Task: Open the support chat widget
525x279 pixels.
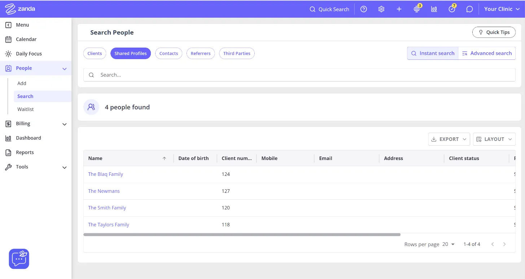Action: [x=19, y=259]
